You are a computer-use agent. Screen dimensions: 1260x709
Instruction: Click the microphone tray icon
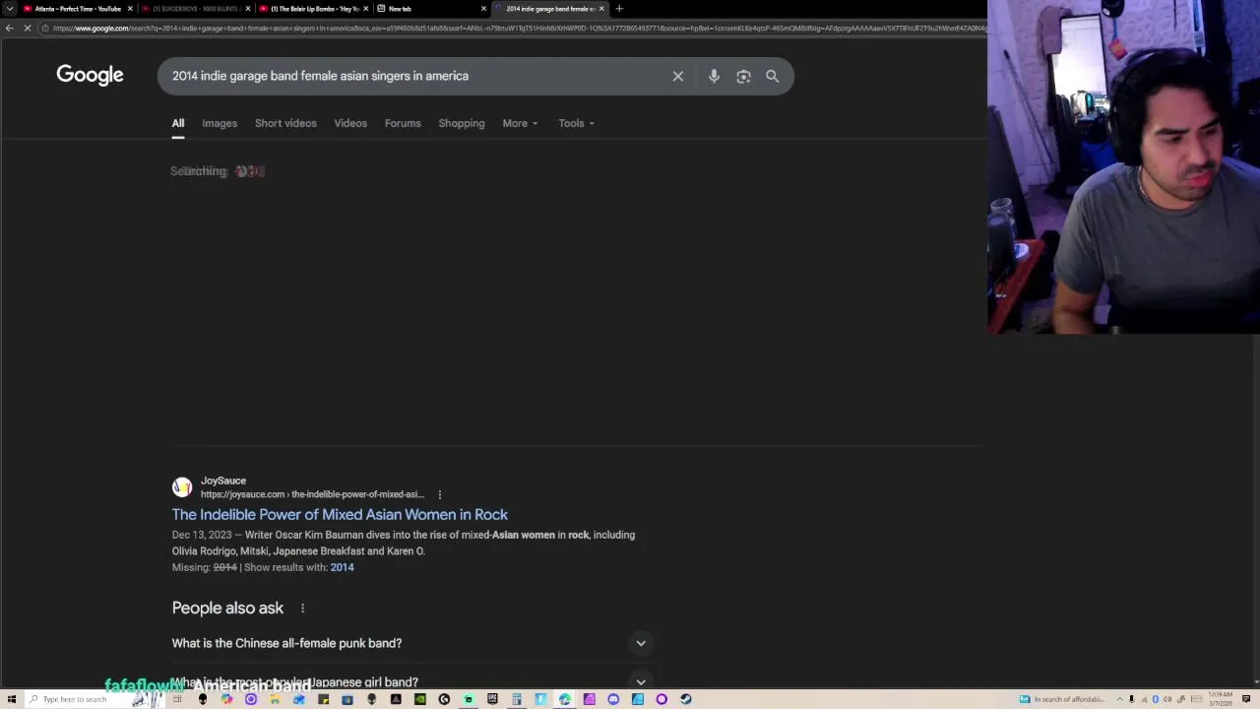[1131, 699]
